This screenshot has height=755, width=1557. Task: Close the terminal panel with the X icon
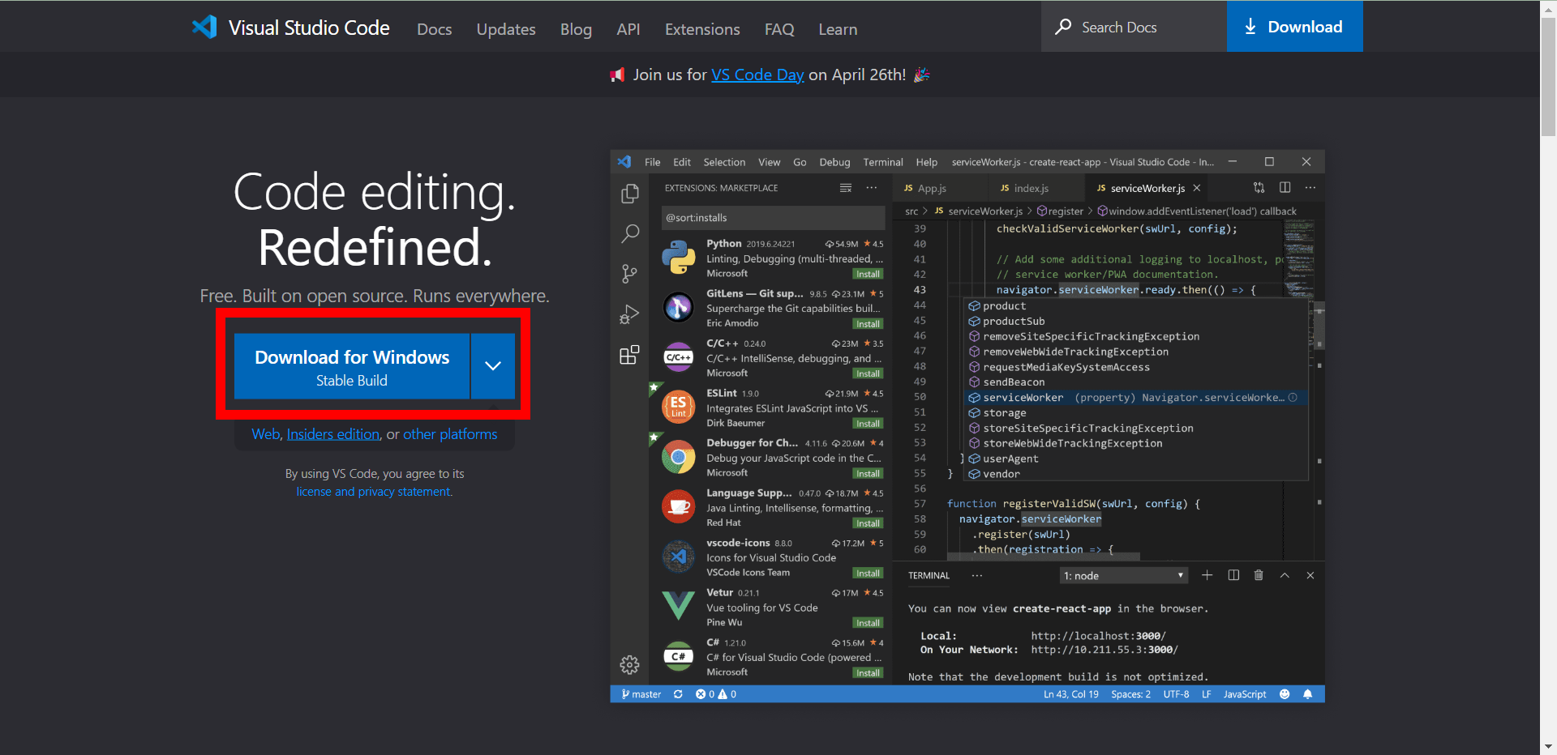point(1310,575)
